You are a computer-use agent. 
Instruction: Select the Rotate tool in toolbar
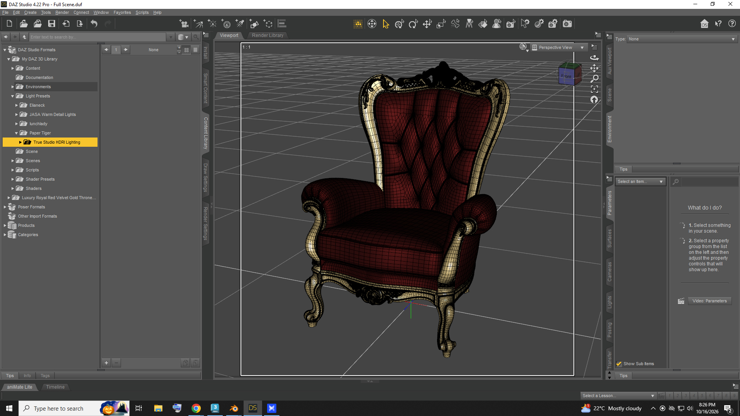pos(413,24)
